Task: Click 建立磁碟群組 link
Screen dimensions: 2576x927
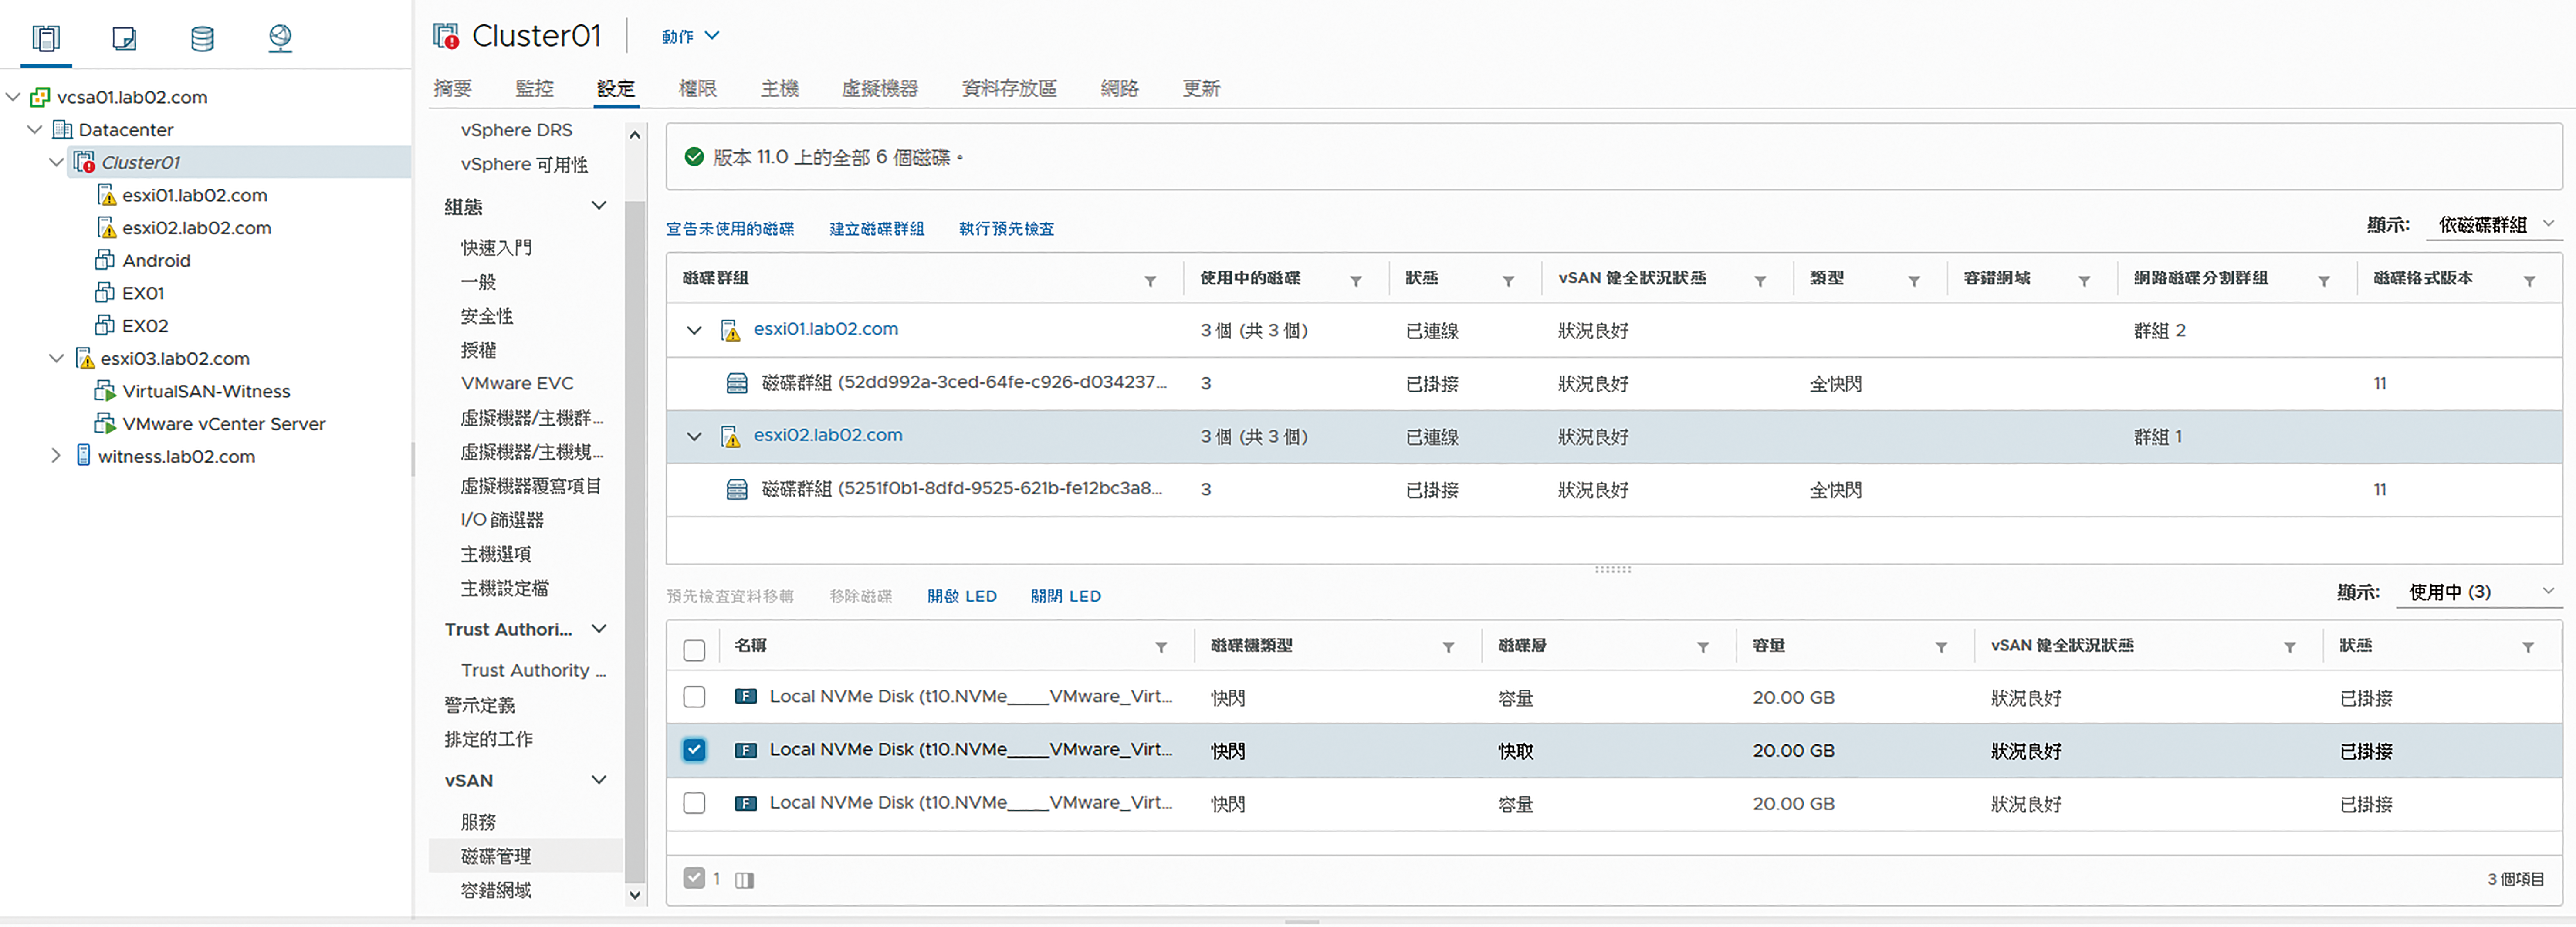Action: click(877, 229)
